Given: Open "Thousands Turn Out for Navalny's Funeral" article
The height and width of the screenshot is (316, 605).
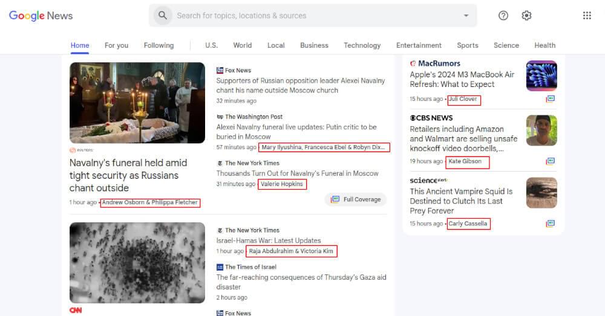Looking at the screenshot, I should coord(297,173).
